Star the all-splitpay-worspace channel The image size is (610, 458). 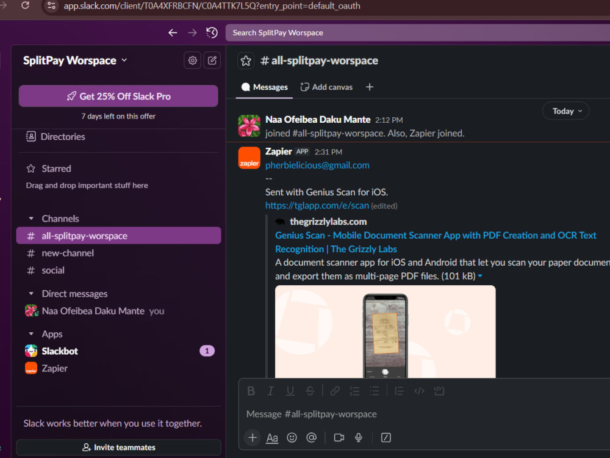click(x=246, y=60)
